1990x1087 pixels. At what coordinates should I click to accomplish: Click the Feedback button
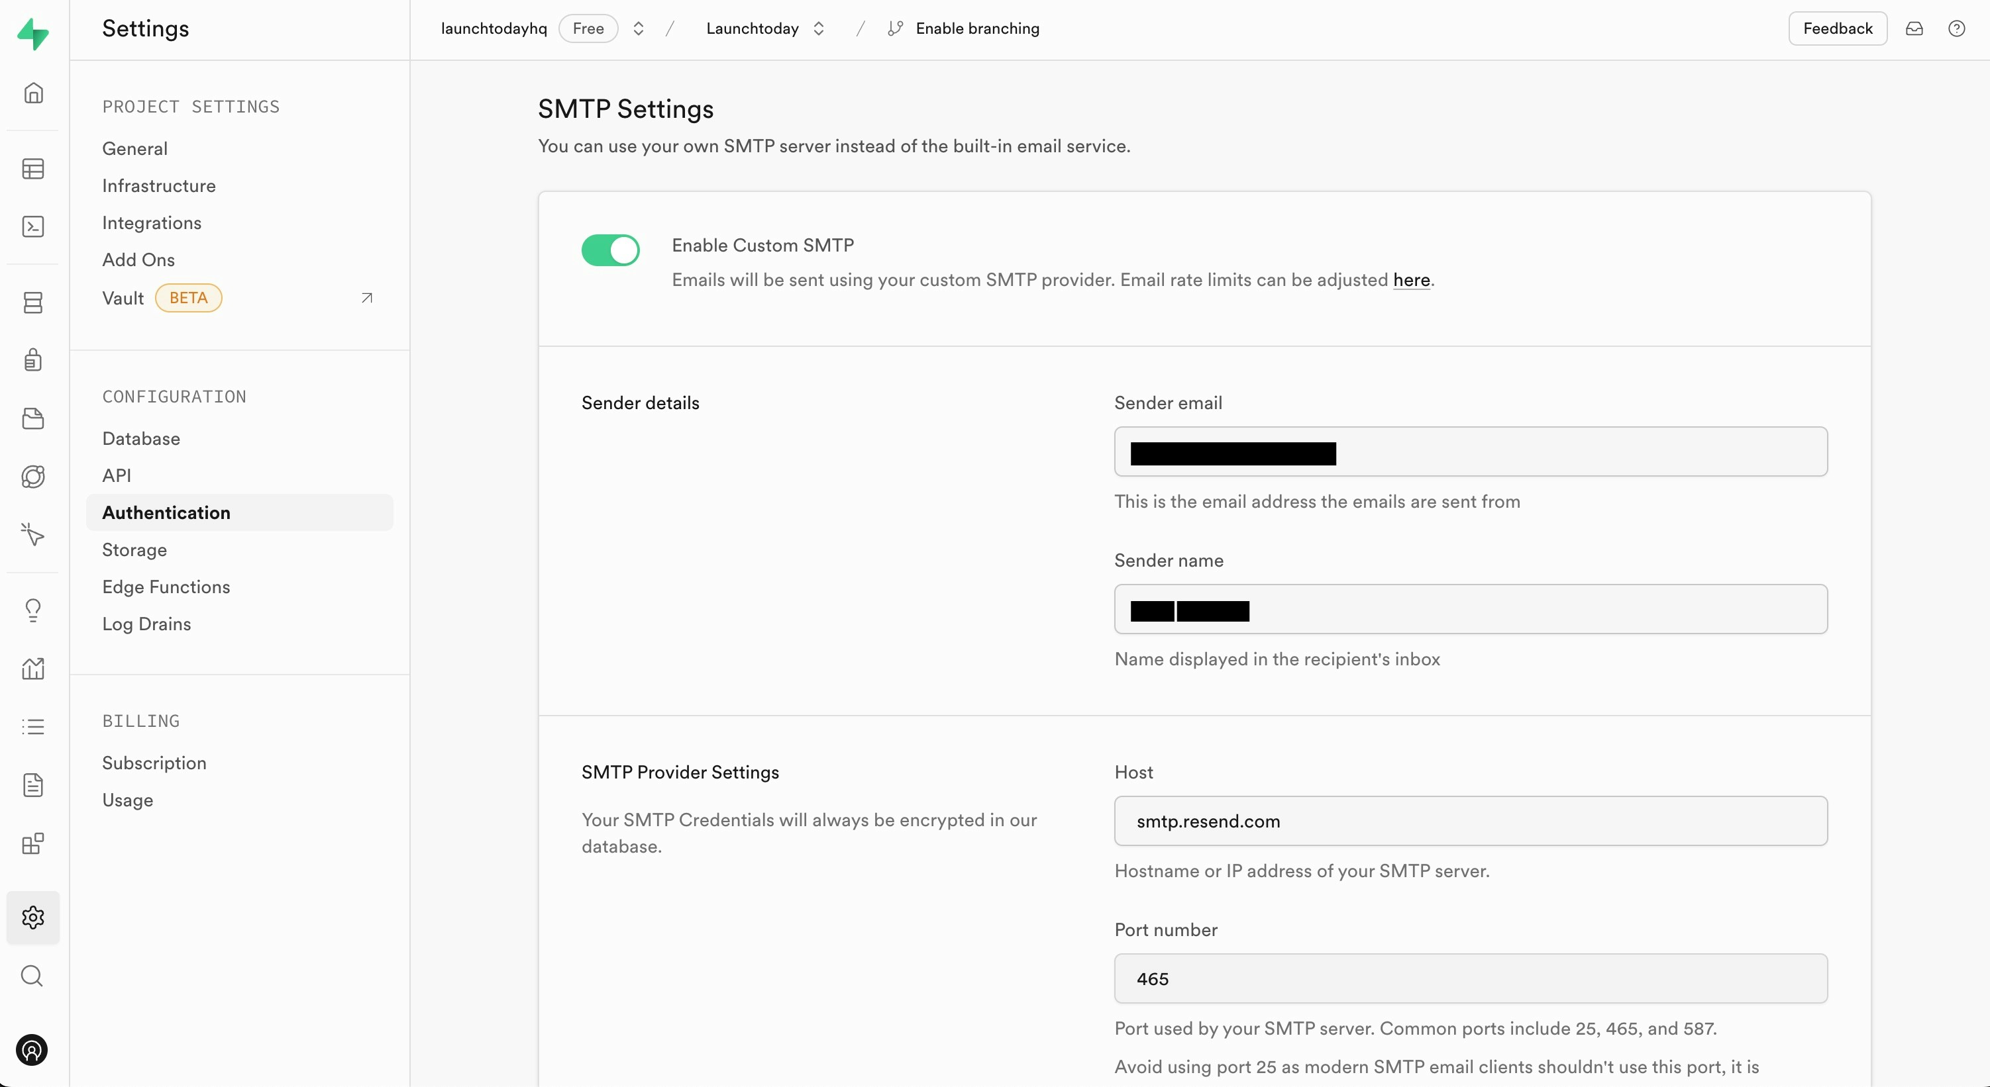(1837, 28)
